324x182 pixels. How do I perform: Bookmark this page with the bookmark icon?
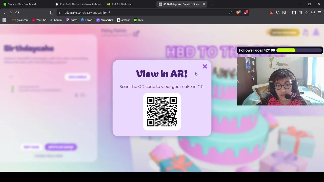[x=52, y=13]
